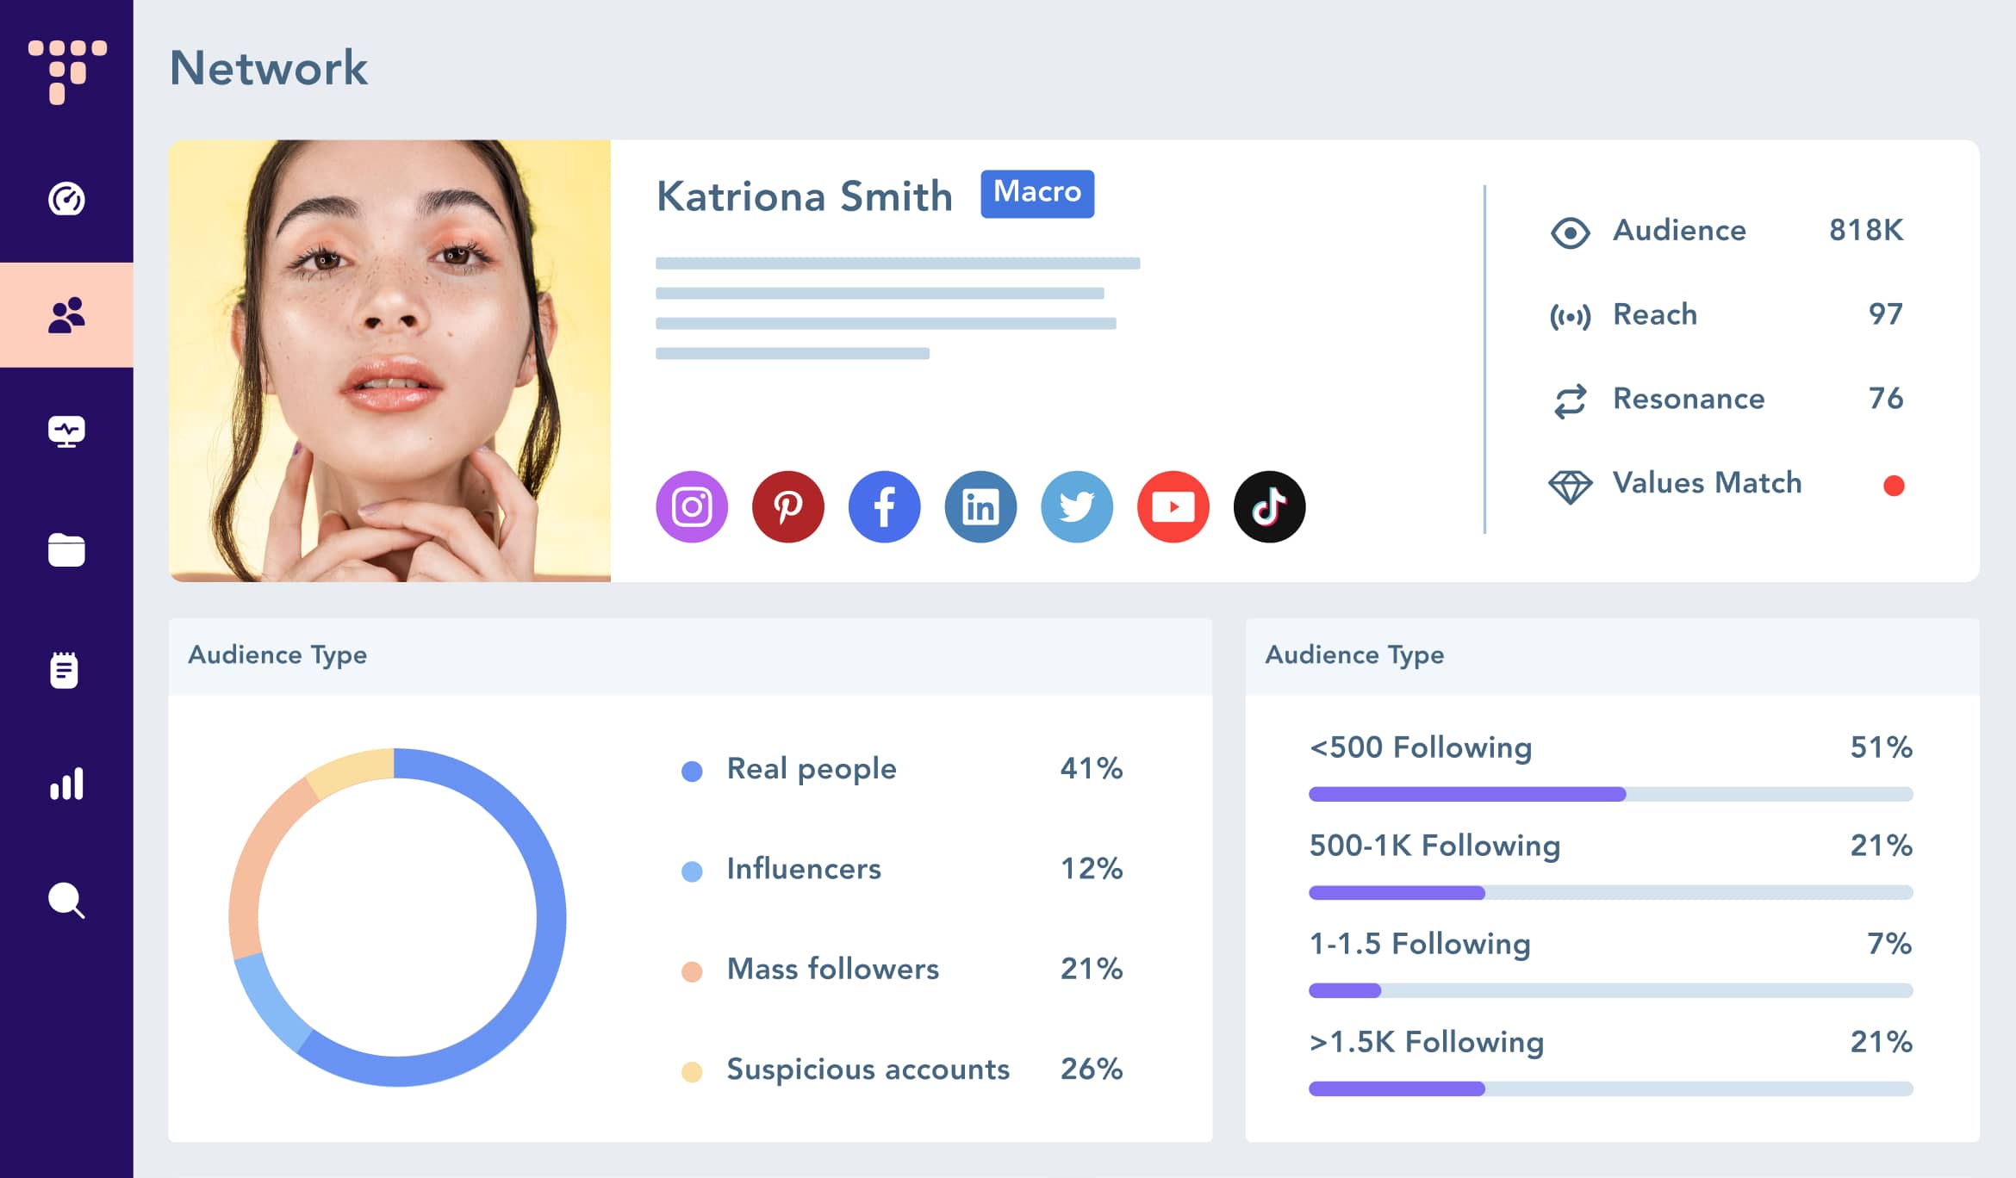Click the >1.5K Following label
Image resolution: width=2016 pixels, height=1178 pixels.
pos(1427,1041)
